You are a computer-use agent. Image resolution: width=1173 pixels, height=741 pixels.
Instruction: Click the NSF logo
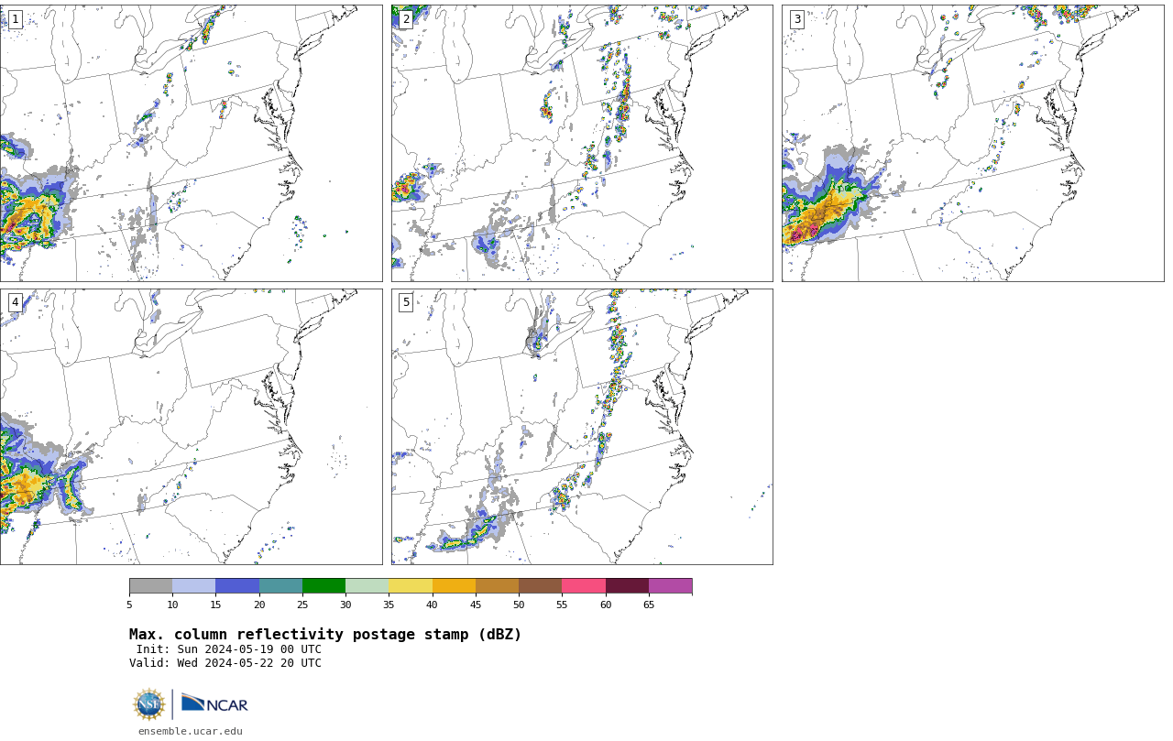click(148, 704)
